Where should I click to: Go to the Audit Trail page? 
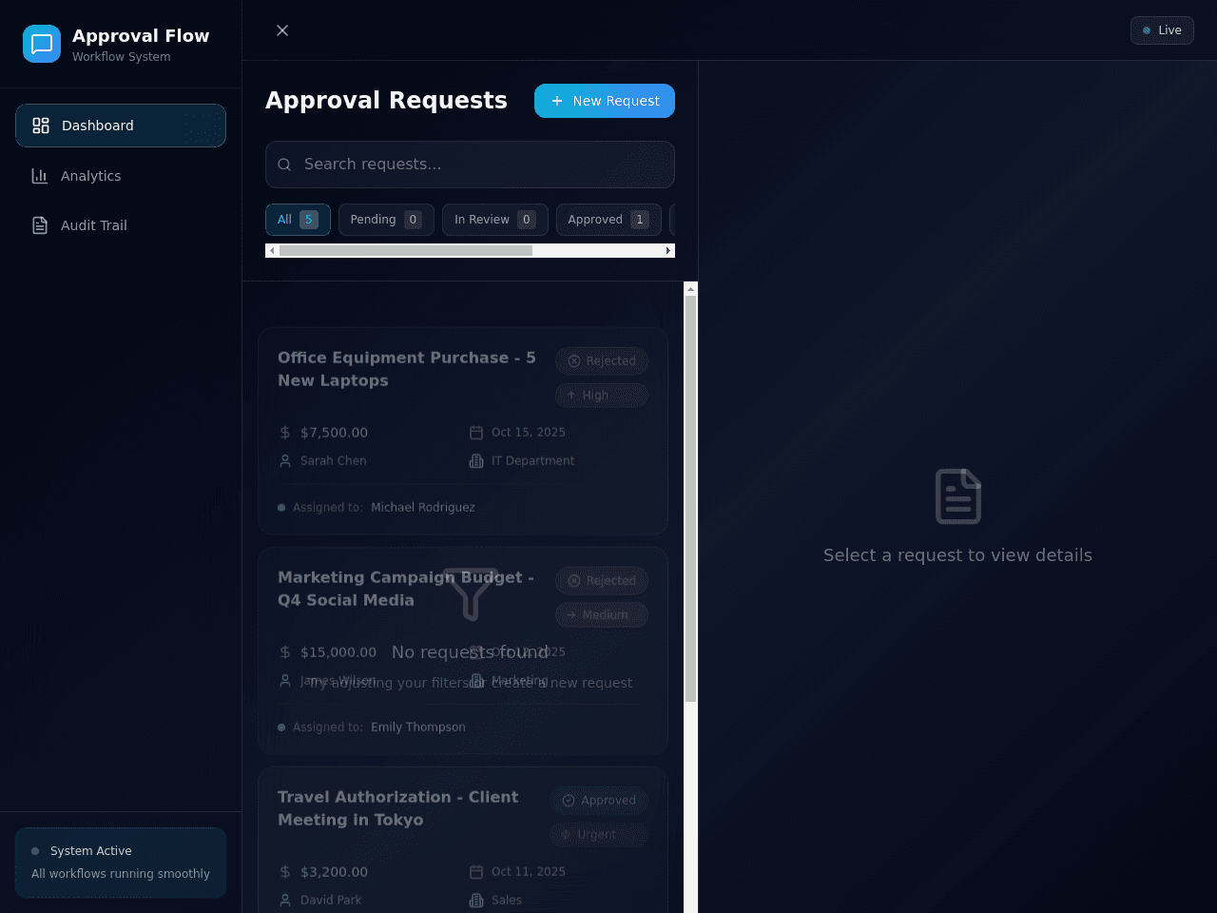tap(121, 225)
